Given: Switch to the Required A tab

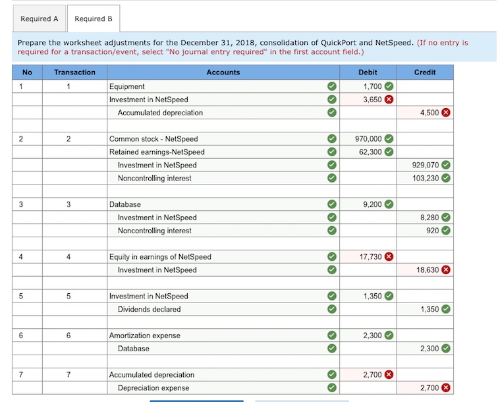Looking at the screenshot, I should [x=40, y=18].
